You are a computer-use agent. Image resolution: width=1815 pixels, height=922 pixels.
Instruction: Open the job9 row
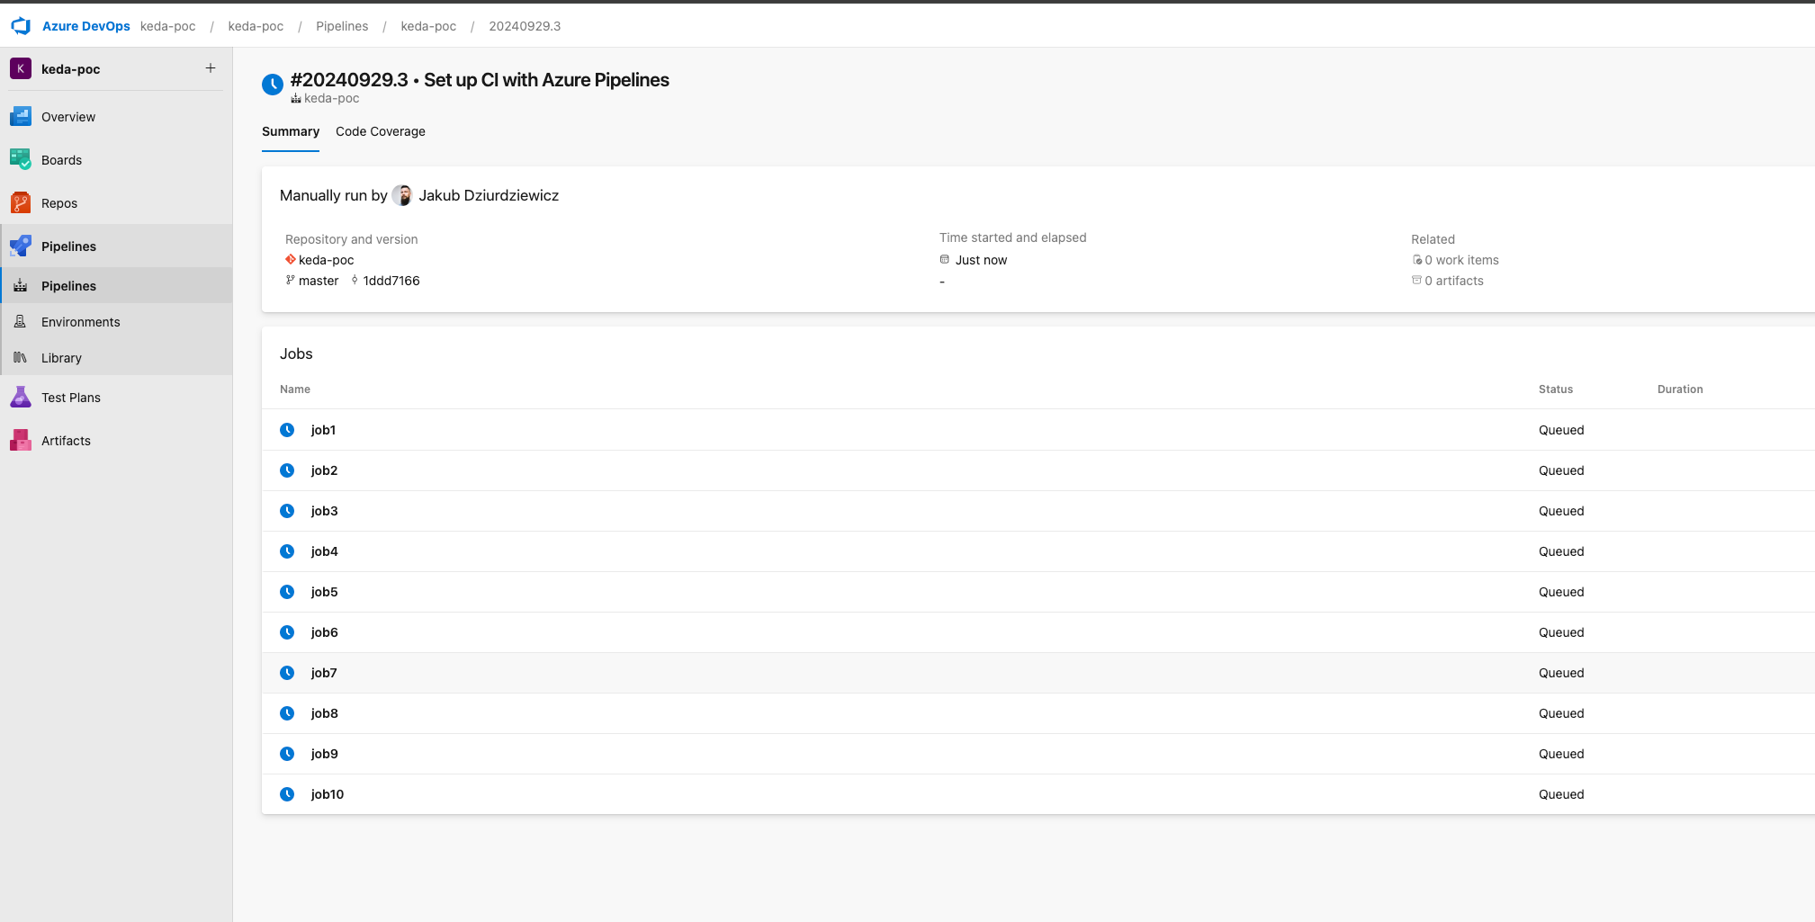coord(1038,754)
